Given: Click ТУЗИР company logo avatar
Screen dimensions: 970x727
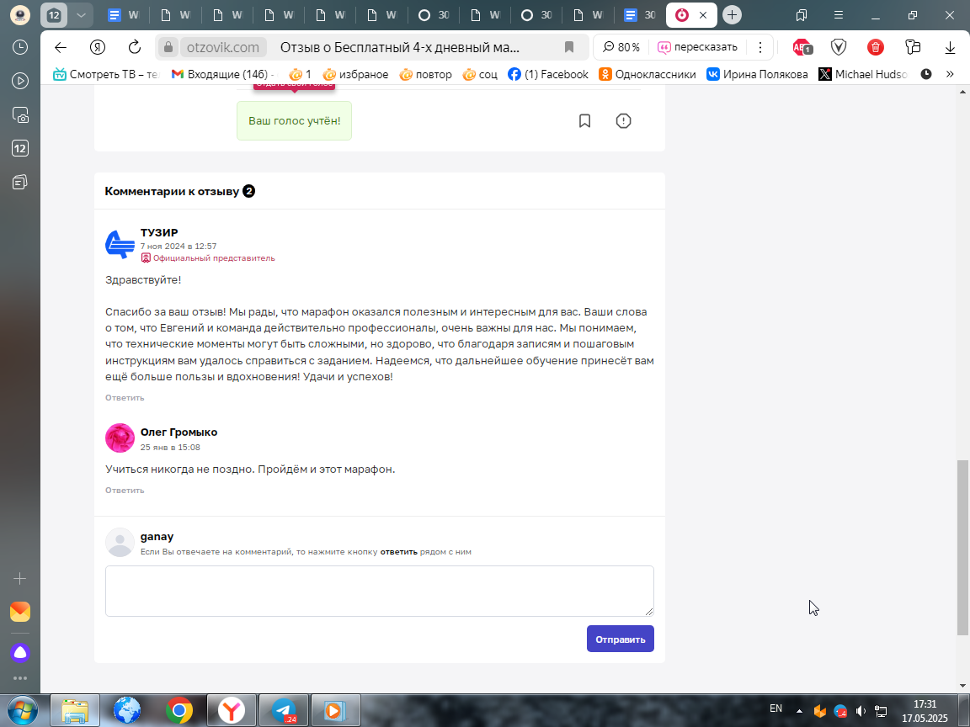Looking at the screenshot, I should tap(120, 244).
